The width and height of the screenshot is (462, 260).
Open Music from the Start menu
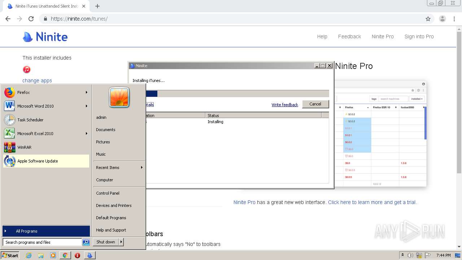pyautogui.click(x=101, y=154)
